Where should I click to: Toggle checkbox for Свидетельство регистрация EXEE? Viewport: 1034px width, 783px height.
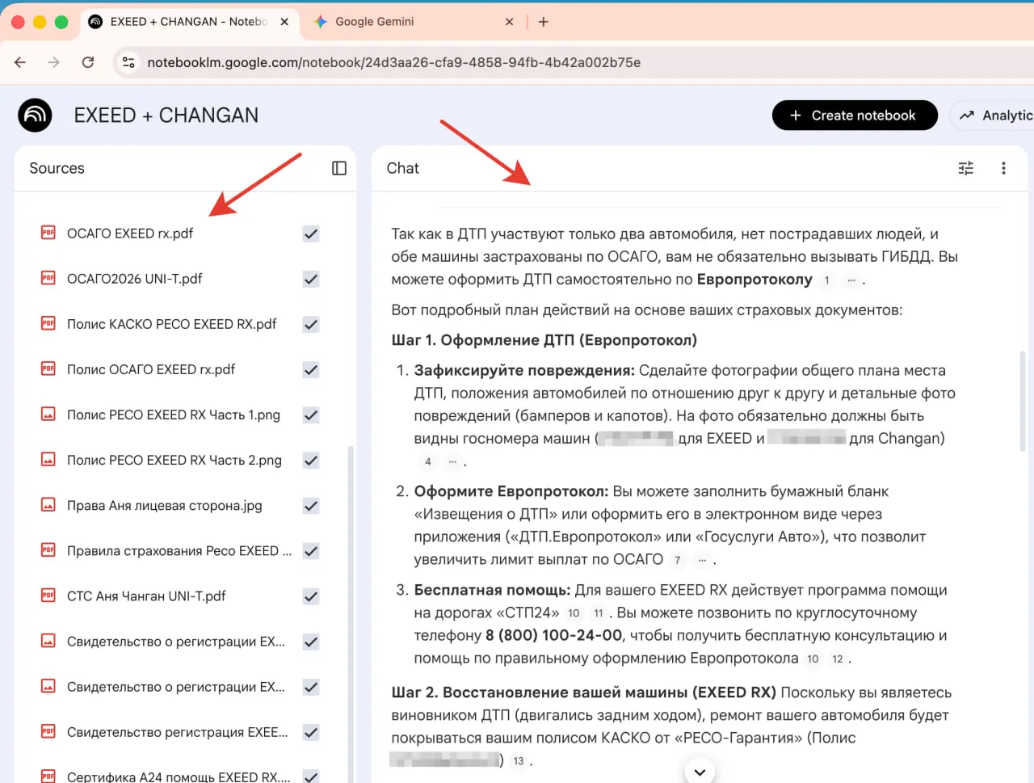(311, 732)
